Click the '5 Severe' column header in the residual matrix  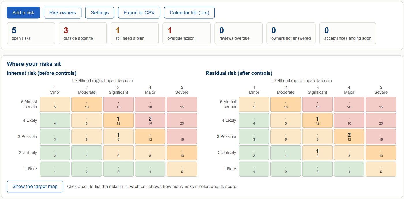pyautogui.click(x=381, y=90)
